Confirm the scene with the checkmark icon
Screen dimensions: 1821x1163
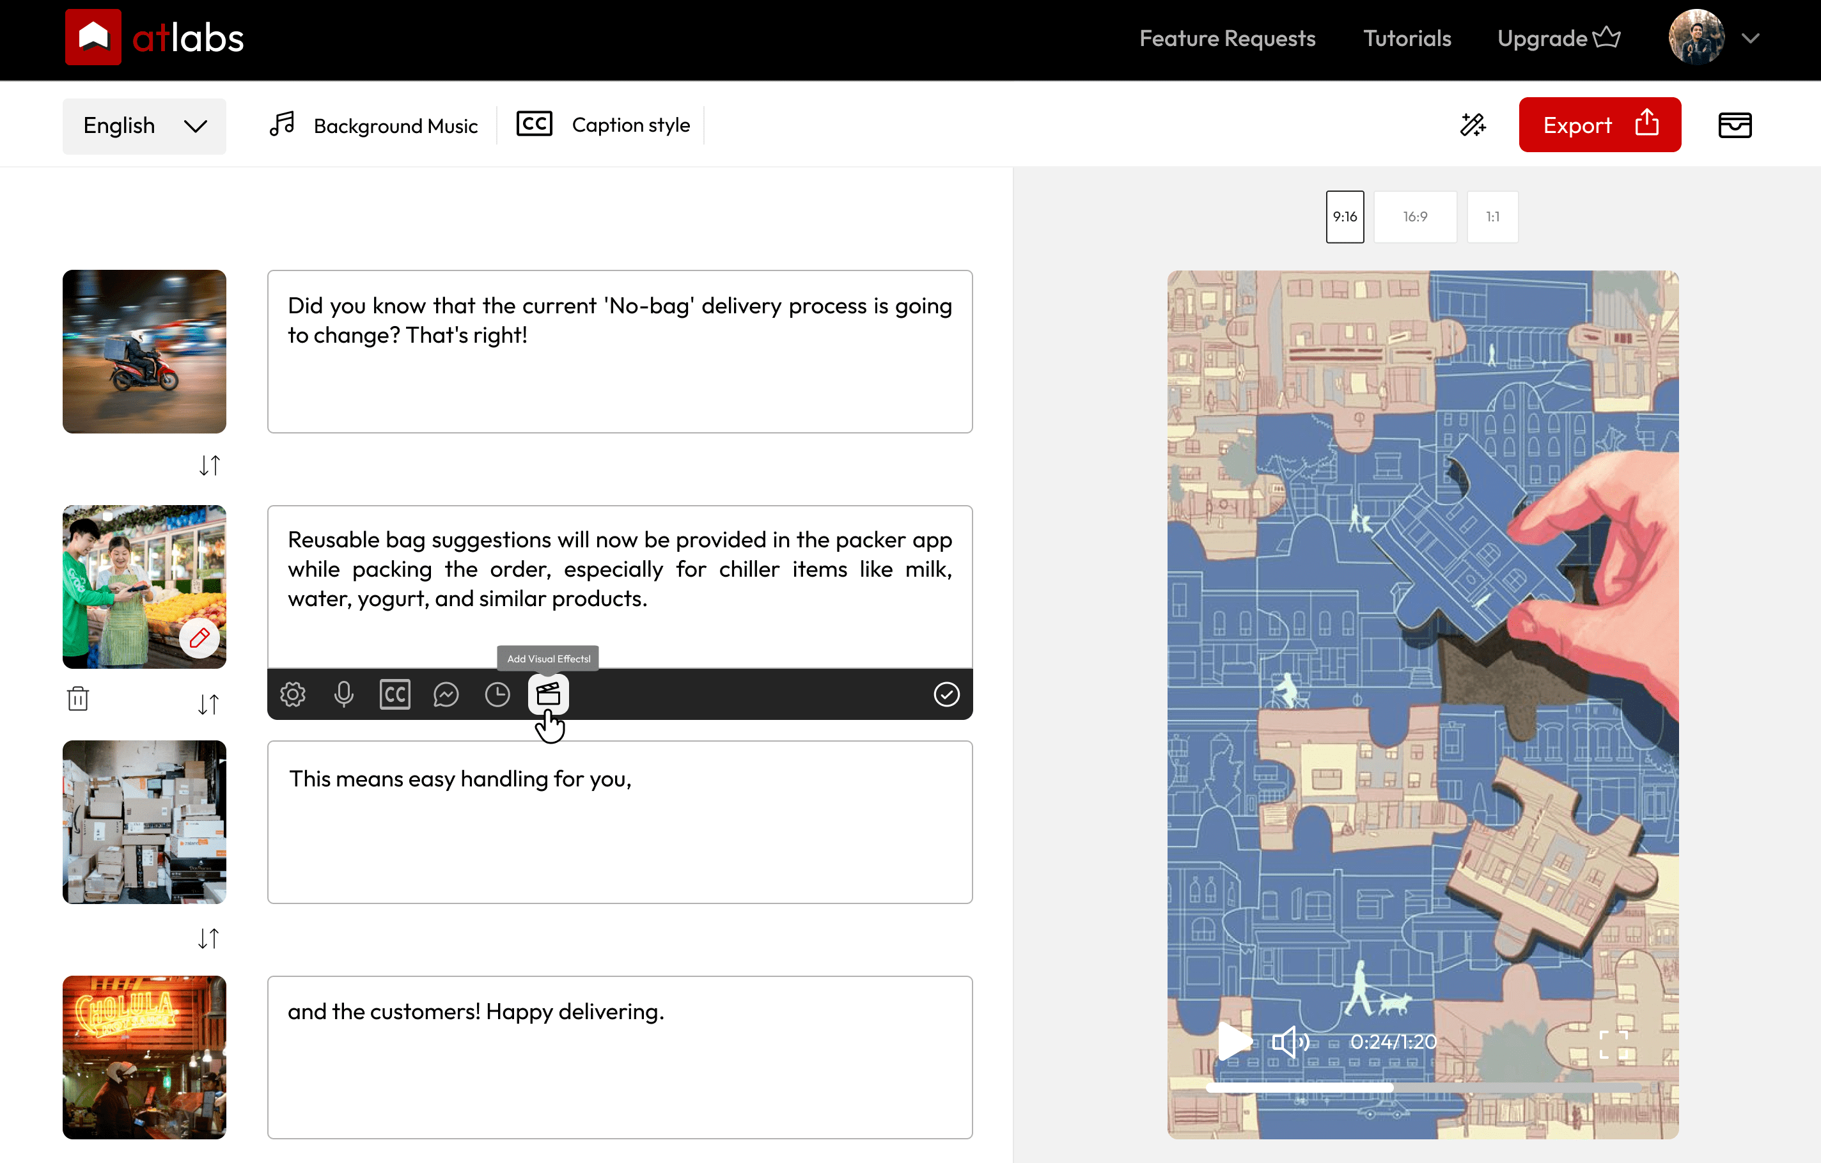point(947,694)
